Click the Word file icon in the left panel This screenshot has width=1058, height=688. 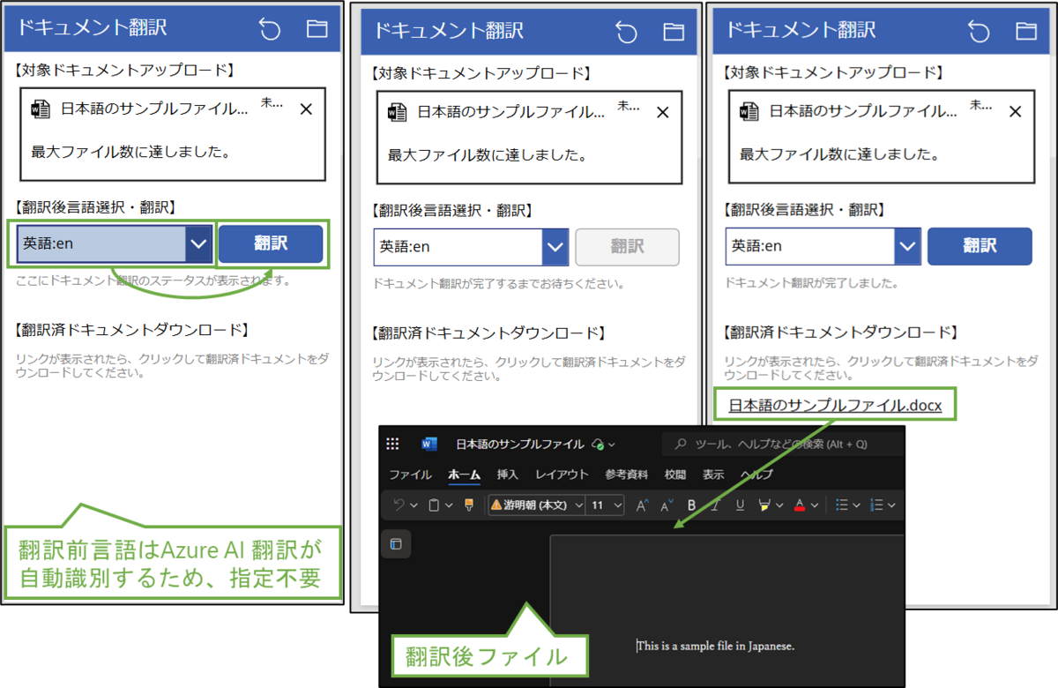[x=41, y=109]
